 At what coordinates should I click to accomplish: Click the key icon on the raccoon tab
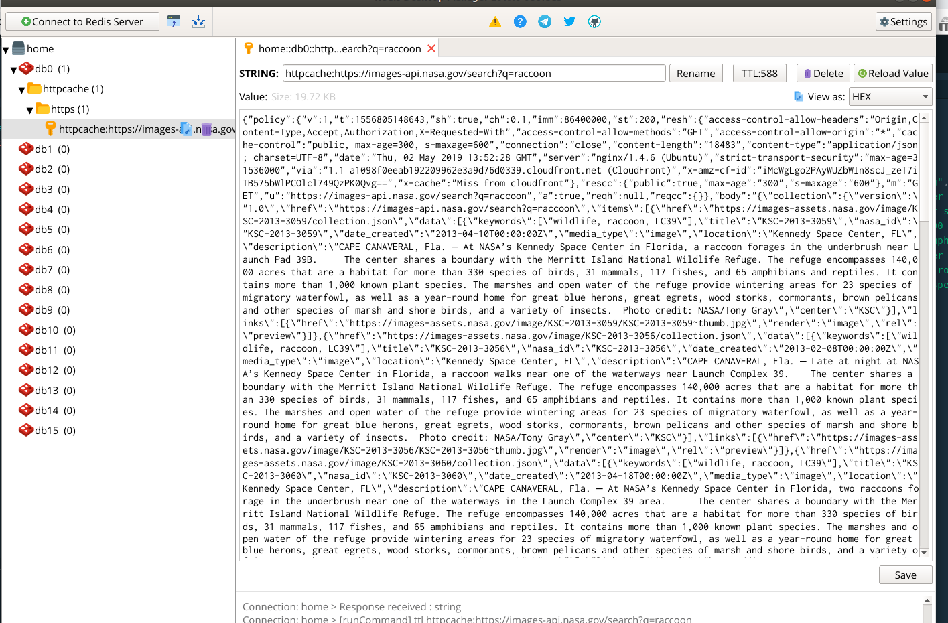[x=247, y=48]
